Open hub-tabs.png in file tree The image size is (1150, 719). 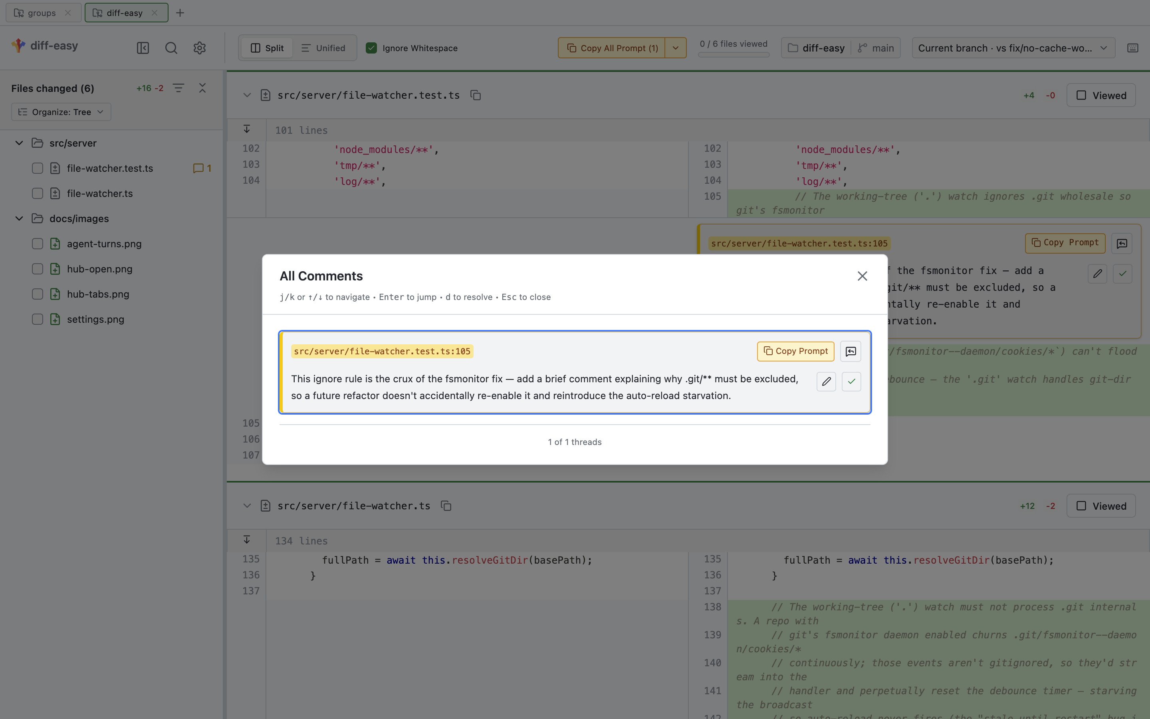click(98, 294)
